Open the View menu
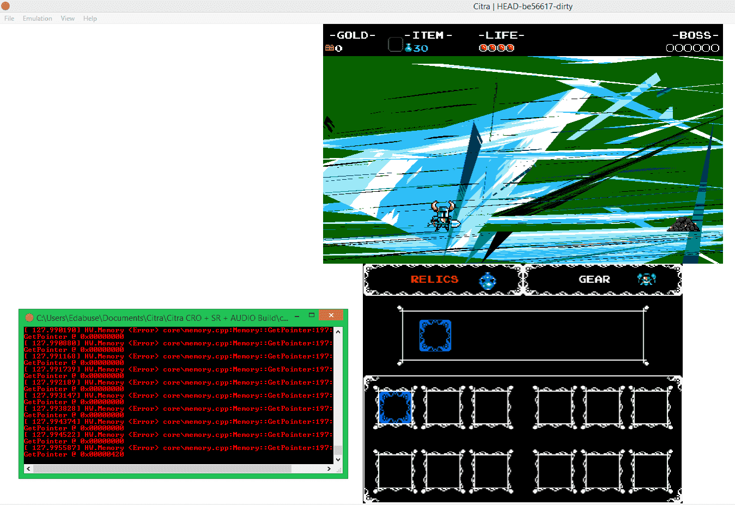This screenshot has height=505, width=735. (68, 19)
